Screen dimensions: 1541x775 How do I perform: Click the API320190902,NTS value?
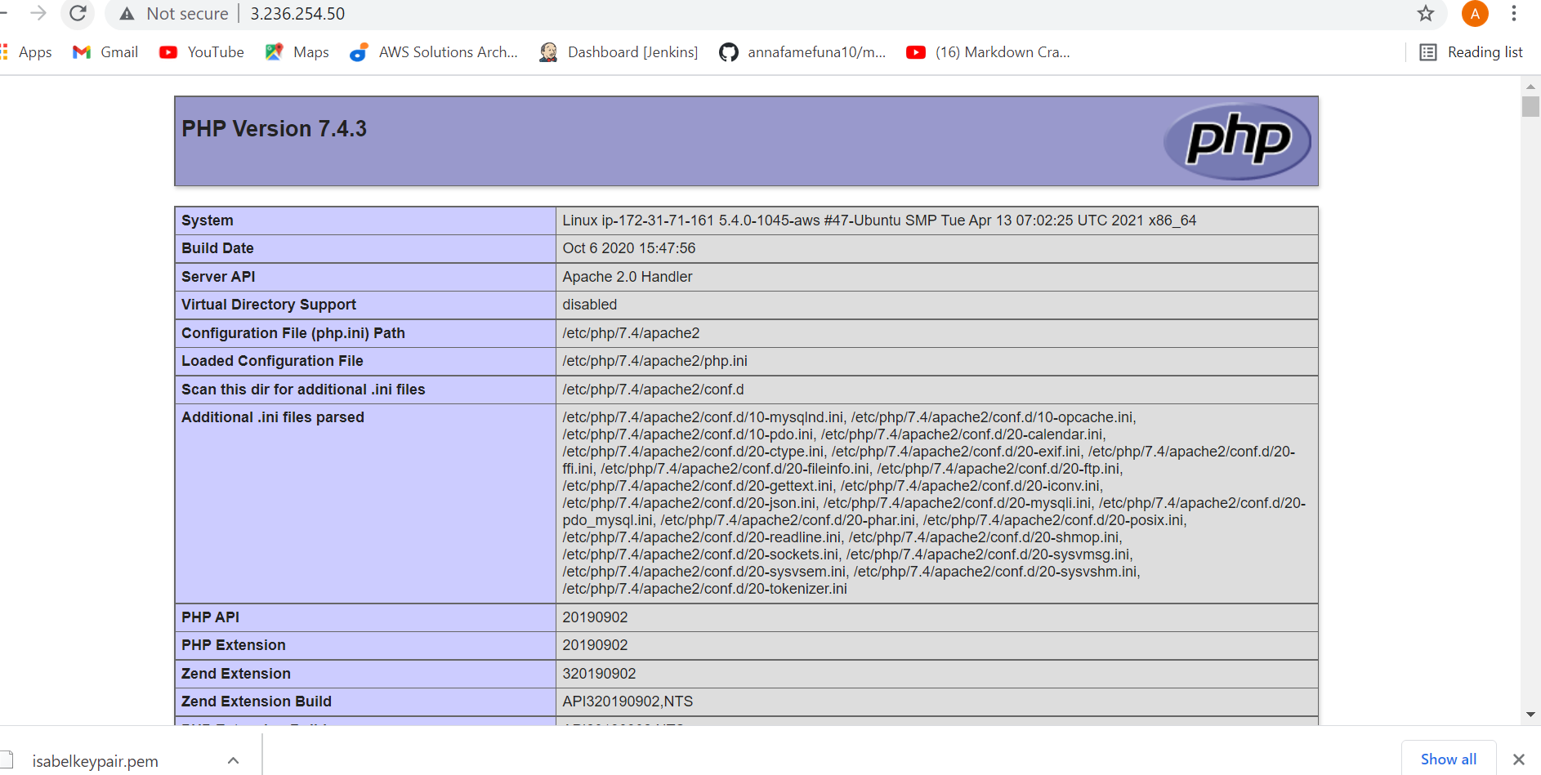tap(628, 702)
